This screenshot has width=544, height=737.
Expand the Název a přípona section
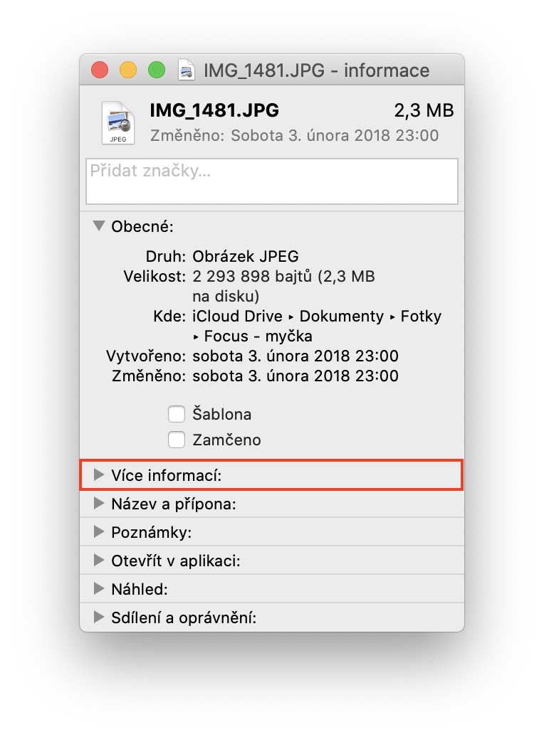pos(99,504)
